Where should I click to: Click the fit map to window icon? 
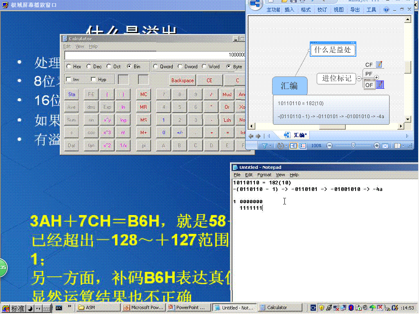(385, 146)
